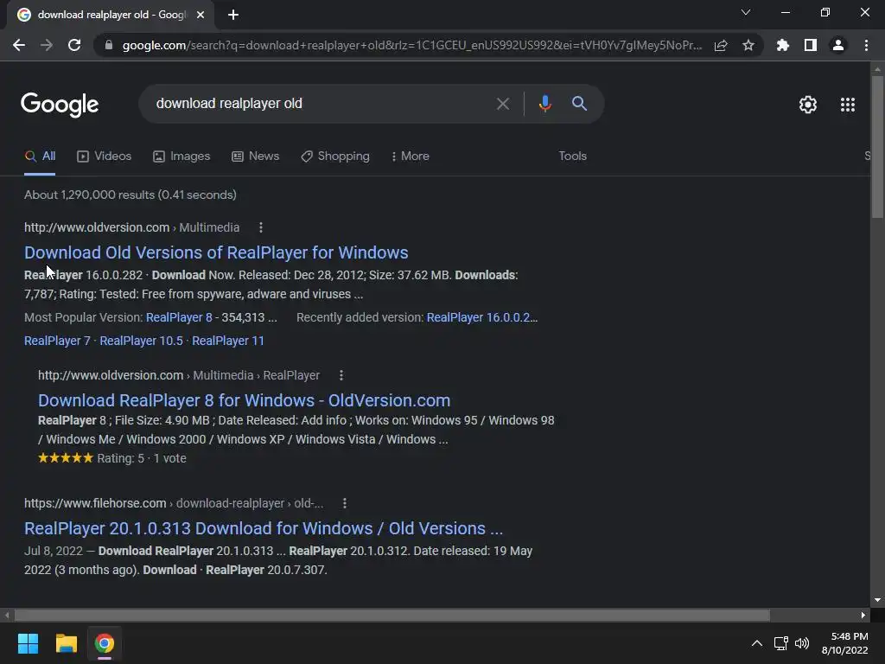
Task: Open File Explorer from taskbar
Action: coord(66,643)
